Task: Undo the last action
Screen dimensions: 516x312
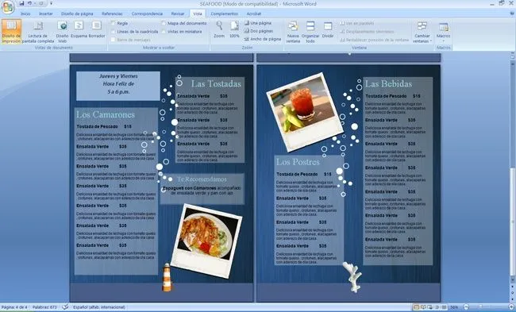Action: click(x=29, y=4)
